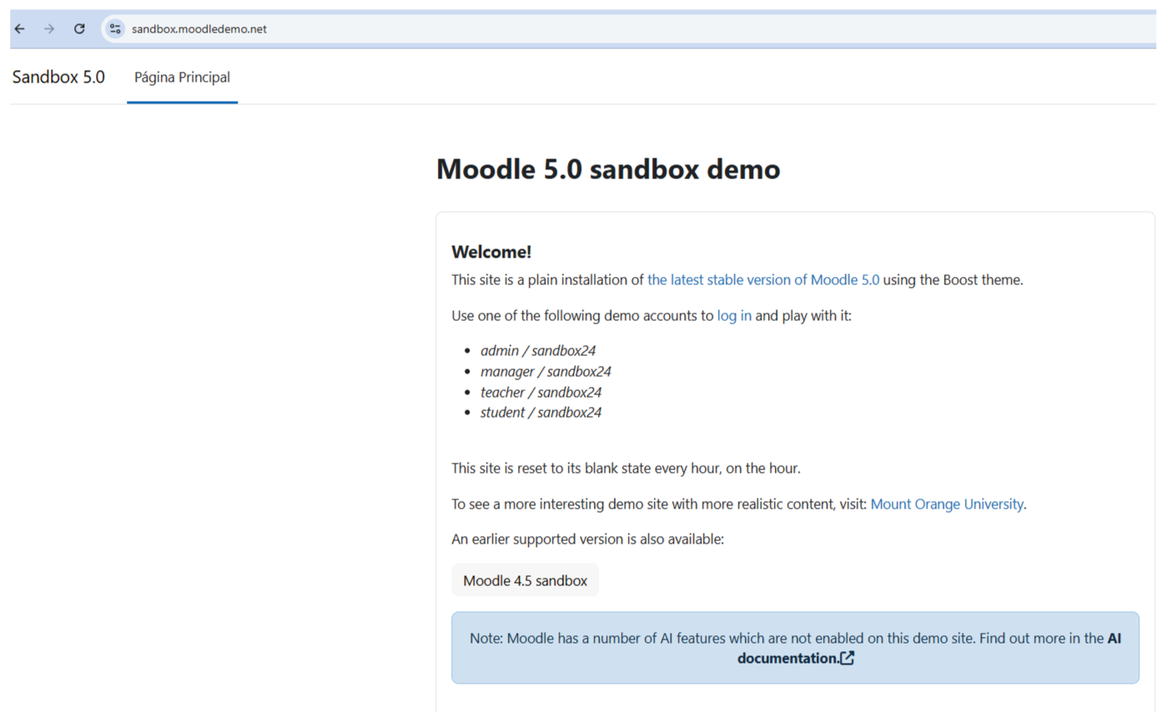Open the latest stable version of Moodle 5.0 link
1167x722 pixels.
(762, 280)
